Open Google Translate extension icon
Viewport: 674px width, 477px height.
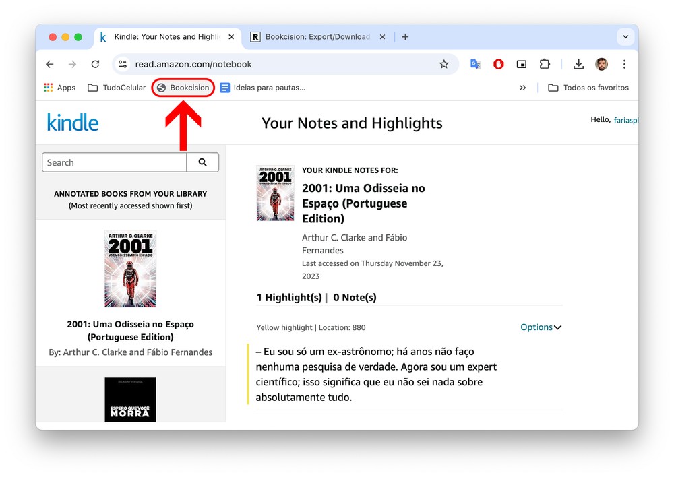point(475,65)
